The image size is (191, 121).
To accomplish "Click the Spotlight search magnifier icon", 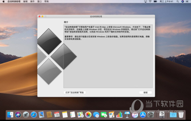I will click(x=178, y=1).
